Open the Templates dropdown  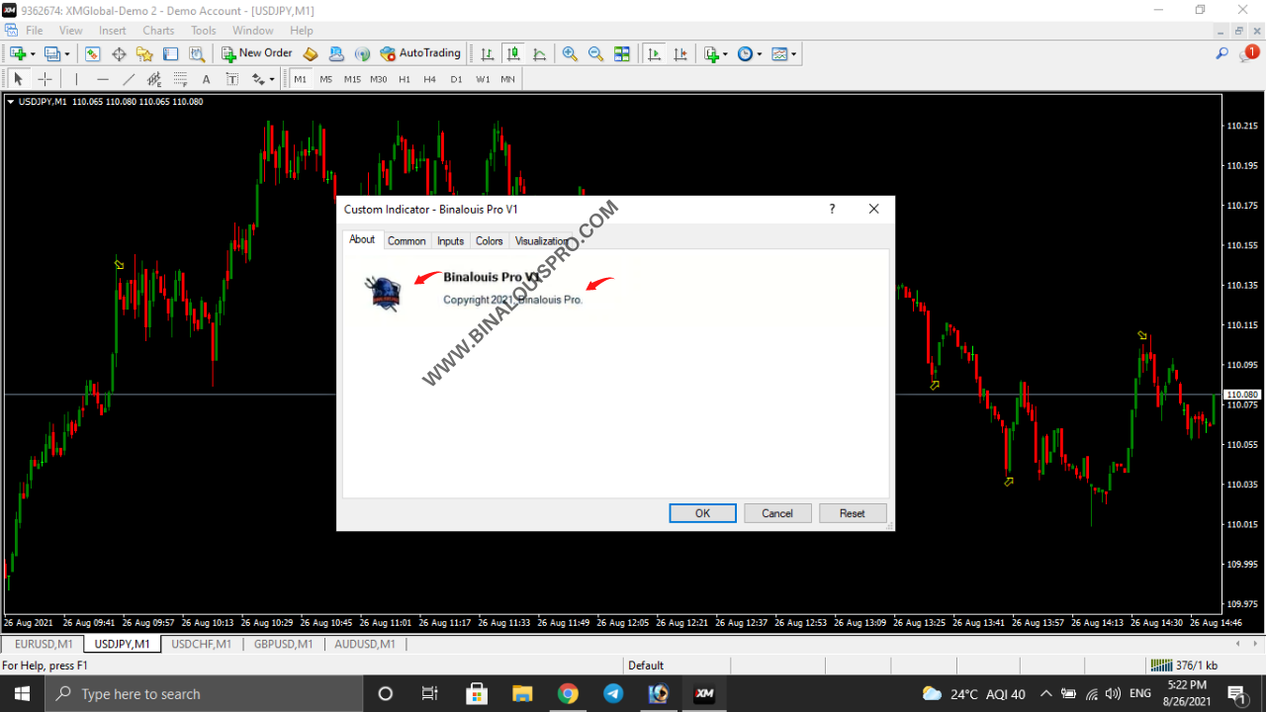pyautogui.click(x=783, y=53)
